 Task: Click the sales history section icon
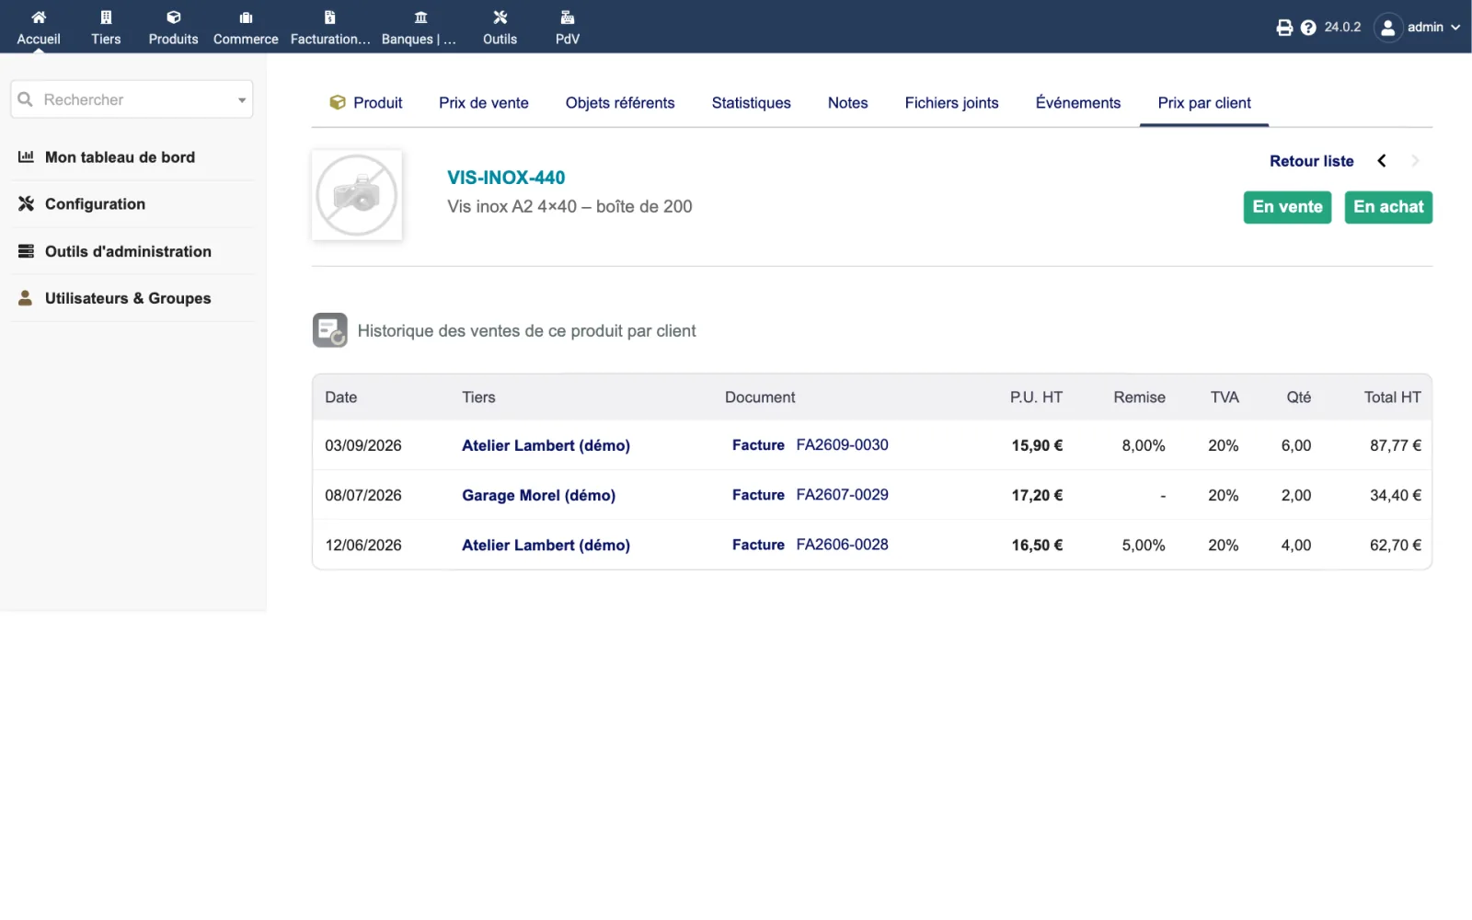[x=330, y=330]
